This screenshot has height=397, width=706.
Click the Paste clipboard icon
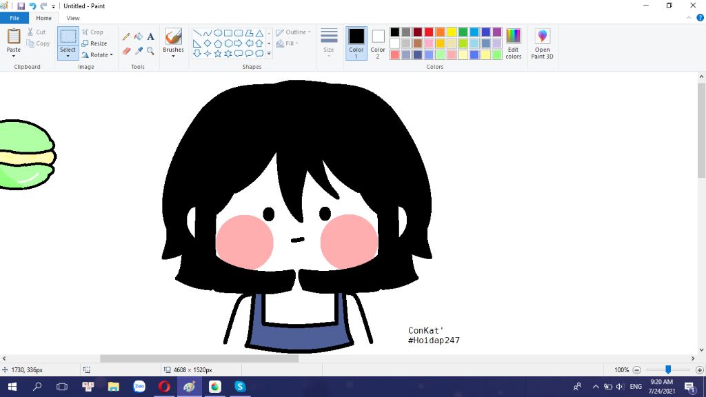14,37
